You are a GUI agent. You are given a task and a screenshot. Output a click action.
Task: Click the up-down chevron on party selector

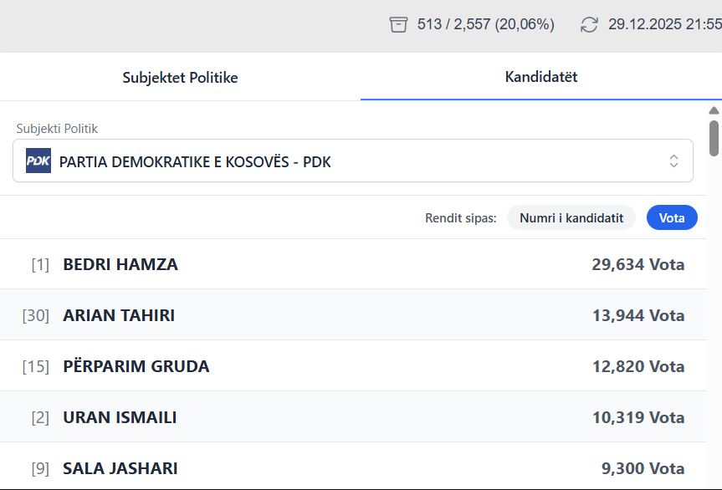673,161
